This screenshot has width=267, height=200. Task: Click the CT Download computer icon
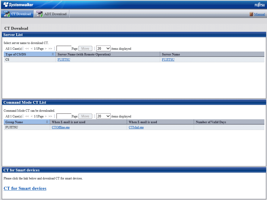7,14
